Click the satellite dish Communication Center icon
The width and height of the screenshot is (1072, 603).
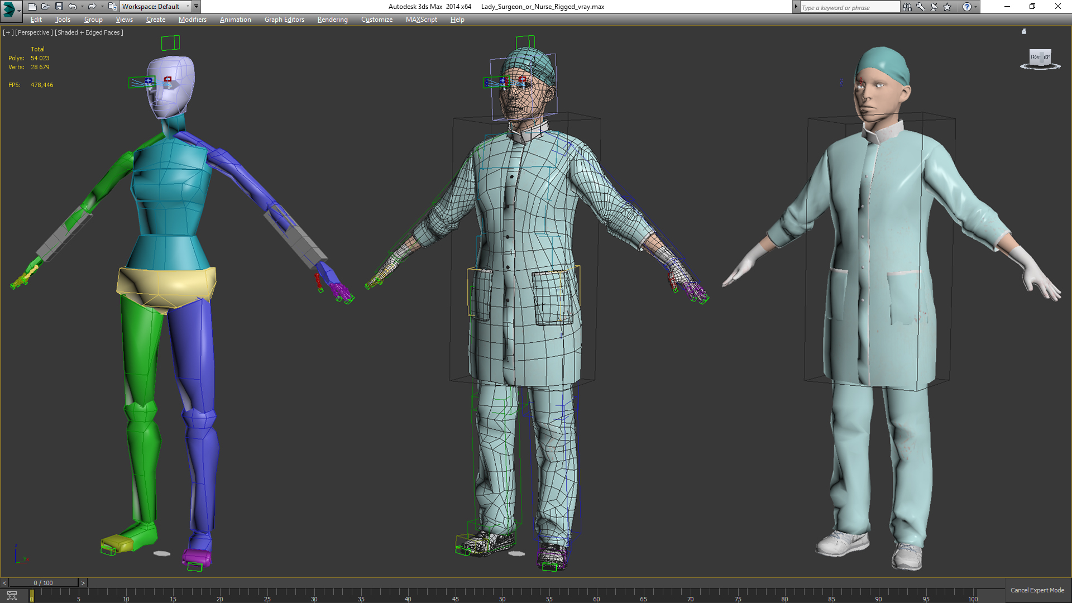coord(934,7)
